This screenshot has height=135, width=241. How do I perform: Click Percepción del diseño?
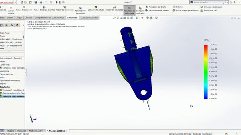tap(156, 7)
